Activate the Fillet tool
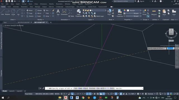Viewport: 179px width, 100px height. click(x=46, y=13)
